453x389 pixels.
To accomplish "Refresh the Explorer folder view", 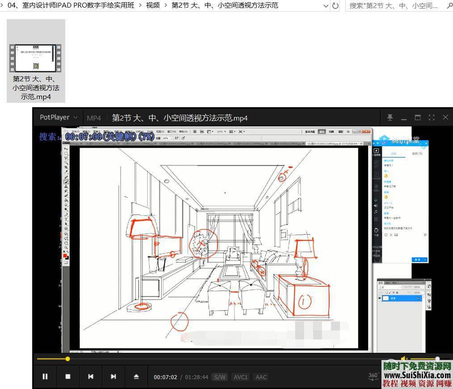I will click(x=335, y=5).
